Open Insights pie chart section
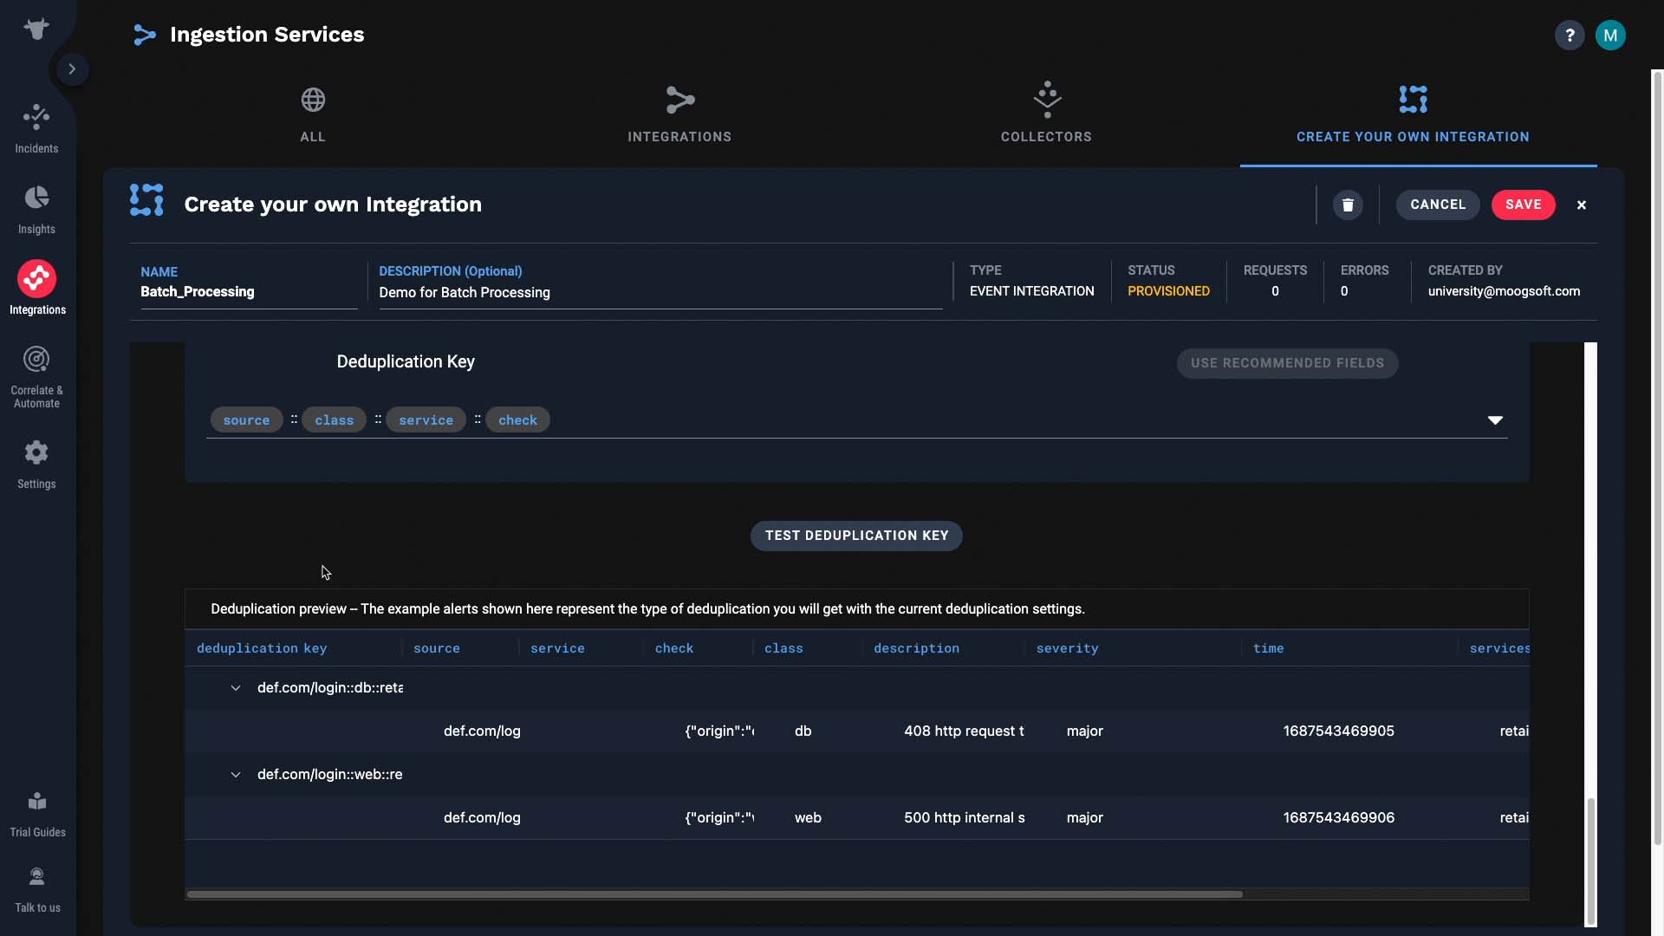 36,210
